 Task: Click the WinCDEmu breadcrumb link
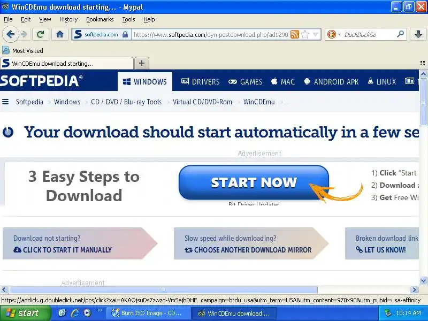(x=259, y=102)
